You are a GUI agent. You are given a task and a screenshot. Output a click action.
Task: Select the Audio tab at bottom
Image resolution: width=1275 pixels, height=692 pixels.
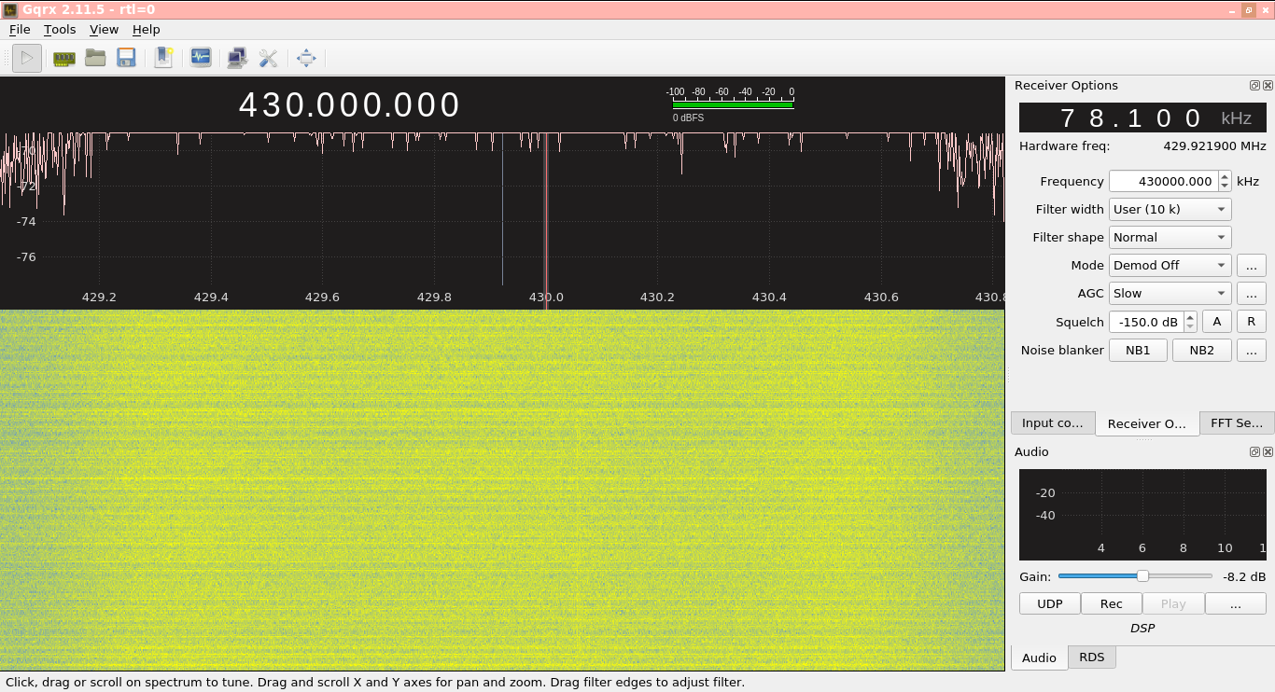tap(1039, 657)
